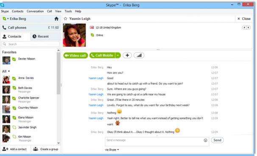Viewport: 257px width, 156px height.
Task: Open the Contacts menu
Action: coord(17,11)
